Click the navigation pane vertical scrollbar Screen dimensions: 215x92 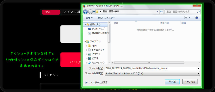pyautogui.click(x=109, y=33)
